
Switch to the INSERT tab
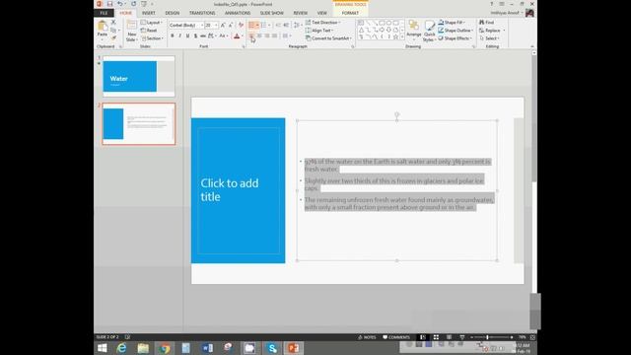point(149,13)
